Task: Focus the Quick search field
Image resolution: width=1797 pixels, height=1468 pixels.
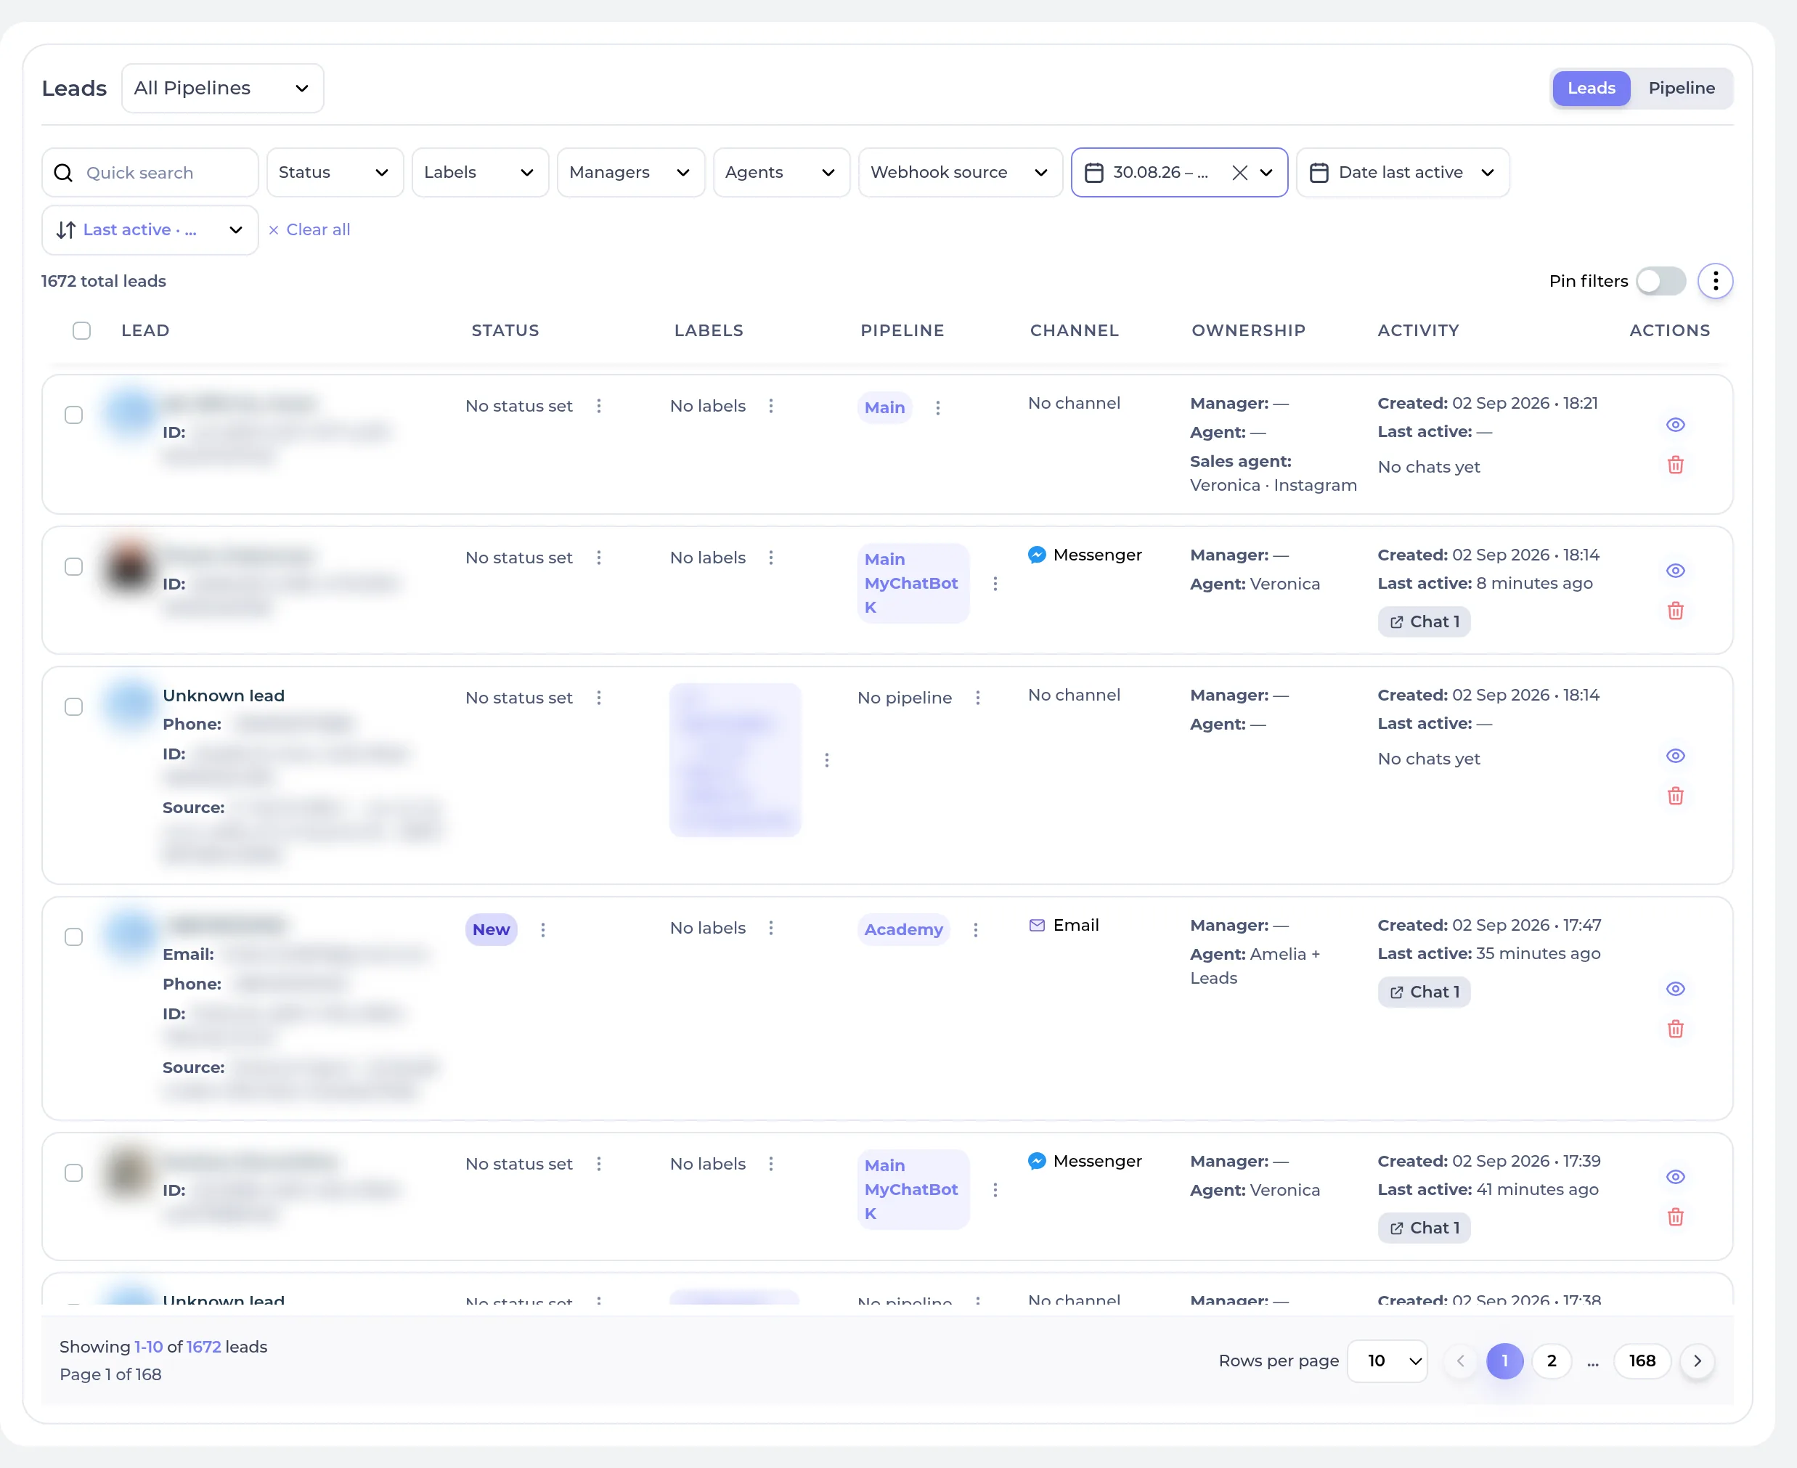Action: [150, 173]
